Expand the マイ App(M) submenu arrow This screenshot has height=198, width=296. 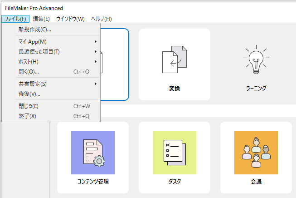96,42
